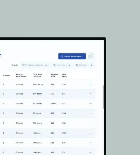This screenshot has width=140, height=155.
Task: Sort by Total Sold Quantity column header
Action: [37, 75]
